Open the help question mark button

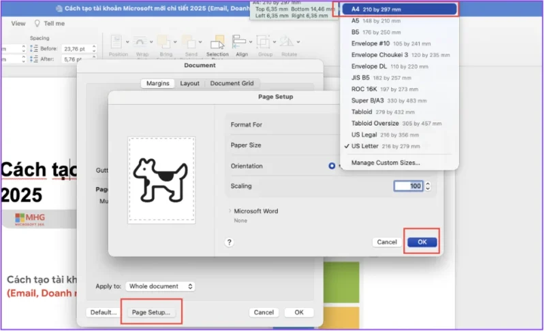click(230, 242)
